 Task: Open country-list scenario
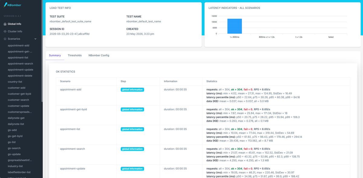pyautogui.click(x=15, y=82)
